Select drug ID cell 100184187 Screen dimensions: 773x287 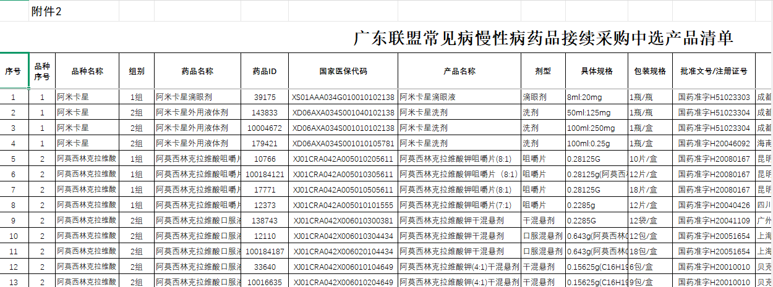coord(265,251)
